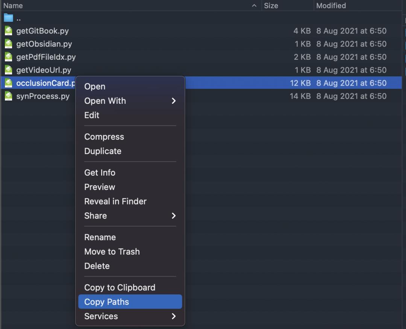Select the synProcess.py file name

click(x=43, y=96)
